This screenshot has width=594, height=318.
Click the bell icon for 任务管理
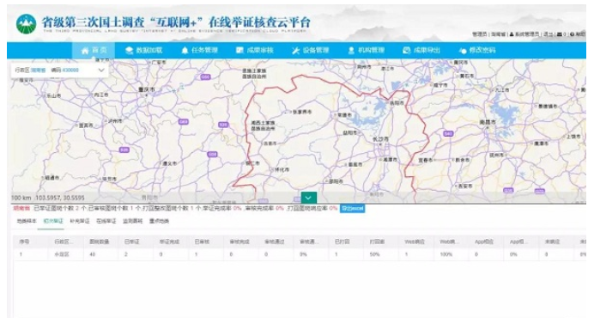(185, 51)
